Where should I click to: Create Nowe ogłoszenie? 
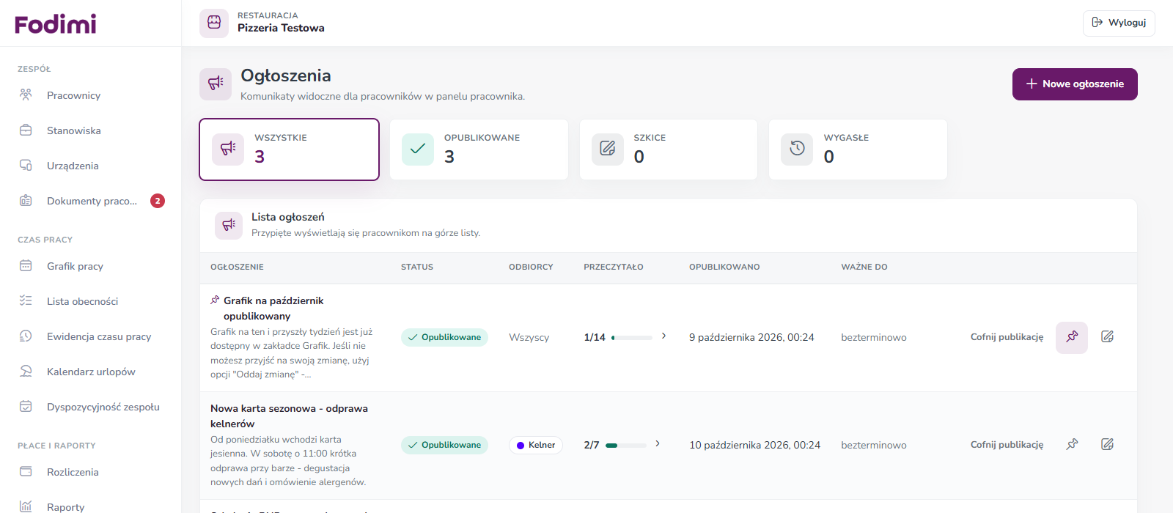1075,84
